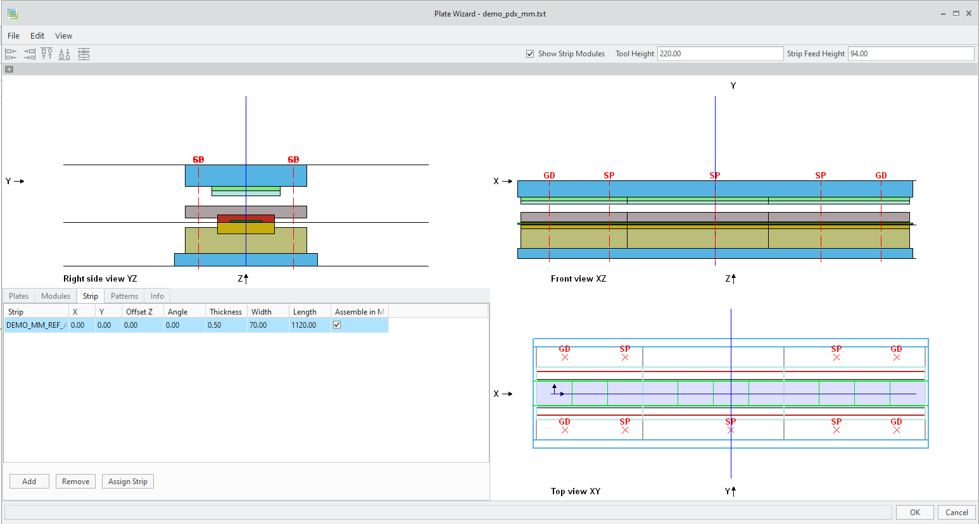Click the align left toolbar icon

11,54
